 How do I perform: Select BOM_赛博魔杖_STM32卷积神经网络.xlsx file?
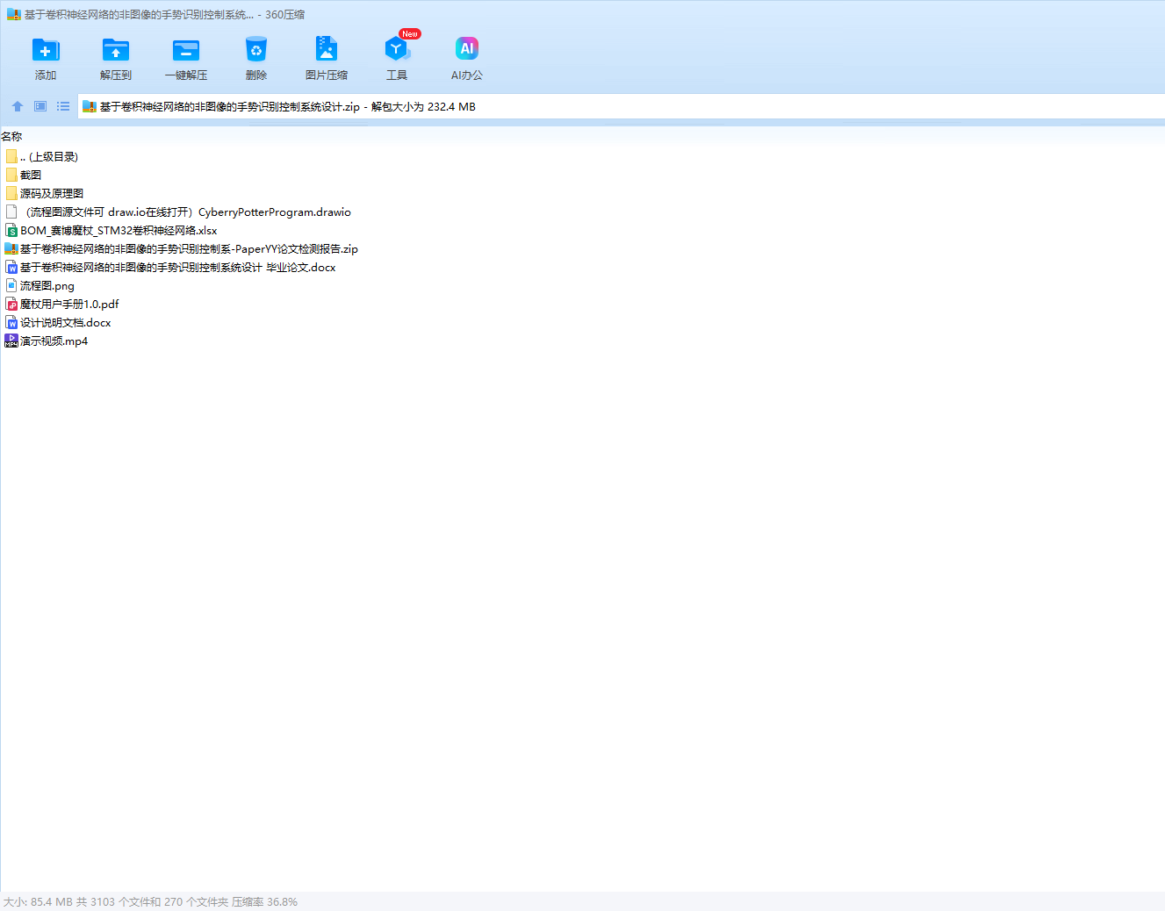click(111, 230)
